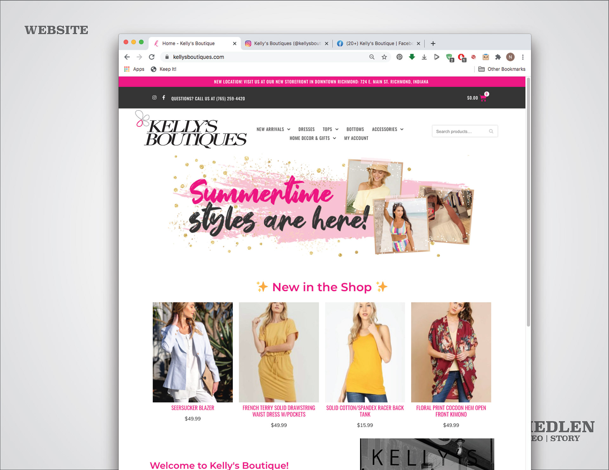Screen dimensions: 609x470
Task: Click the Seersucker Blazer product title
Action: click(193, 408)
